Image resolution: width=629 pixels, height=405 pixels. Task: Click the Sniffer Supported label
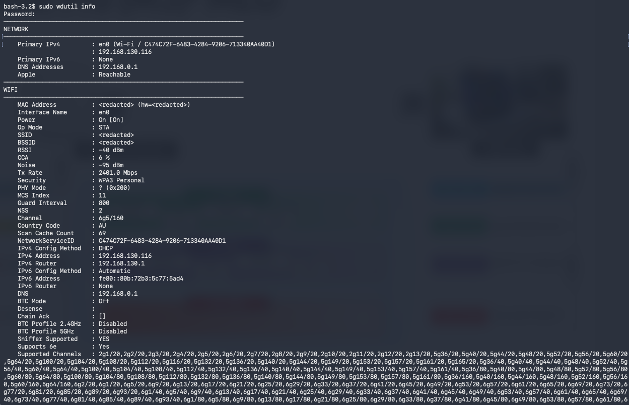(x=47, y=339)
